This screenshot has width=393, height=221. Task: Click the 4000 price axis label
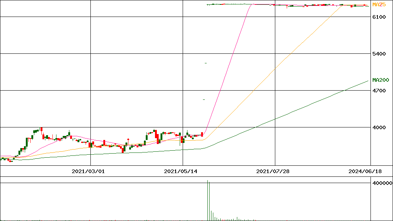click(379, 127)
